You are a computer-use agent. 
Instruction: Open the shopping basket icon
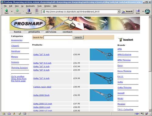120,40
